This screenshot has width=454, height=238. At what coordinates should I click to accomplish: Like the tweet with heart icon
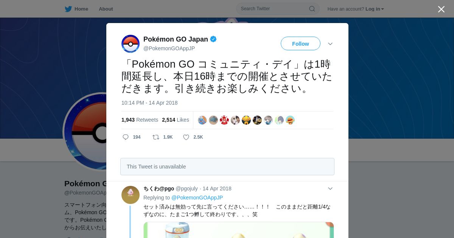pyautogui.click(x=186, y=137)
